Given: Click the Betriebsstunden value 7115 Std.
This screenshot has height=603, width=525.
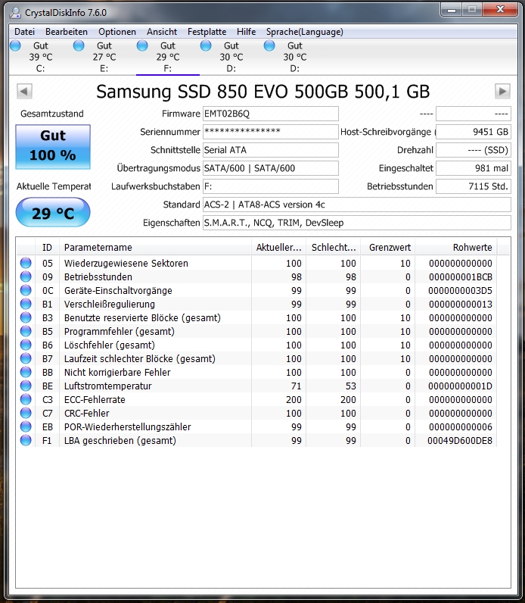Looking at the screenshot, I should tap(474, 186).
